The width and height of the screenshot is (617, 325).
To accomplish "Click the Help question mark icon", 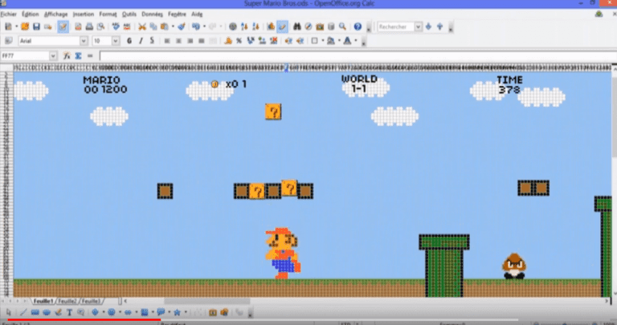I will pyautogui.click(x=358, y=26).
